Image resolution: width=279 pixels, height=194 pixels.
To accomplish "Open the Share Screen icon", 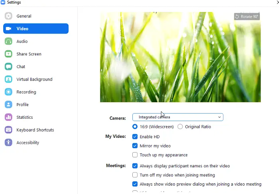I will tap(8, 54).
